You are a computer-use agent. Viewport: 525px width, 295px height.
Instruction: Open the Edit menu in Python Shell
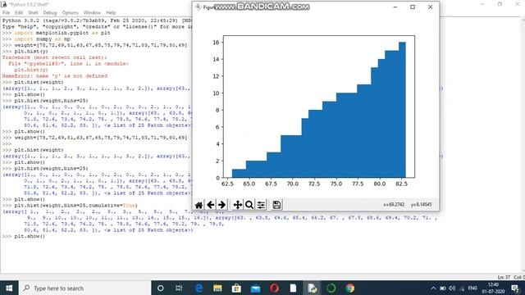click(19, 13)
